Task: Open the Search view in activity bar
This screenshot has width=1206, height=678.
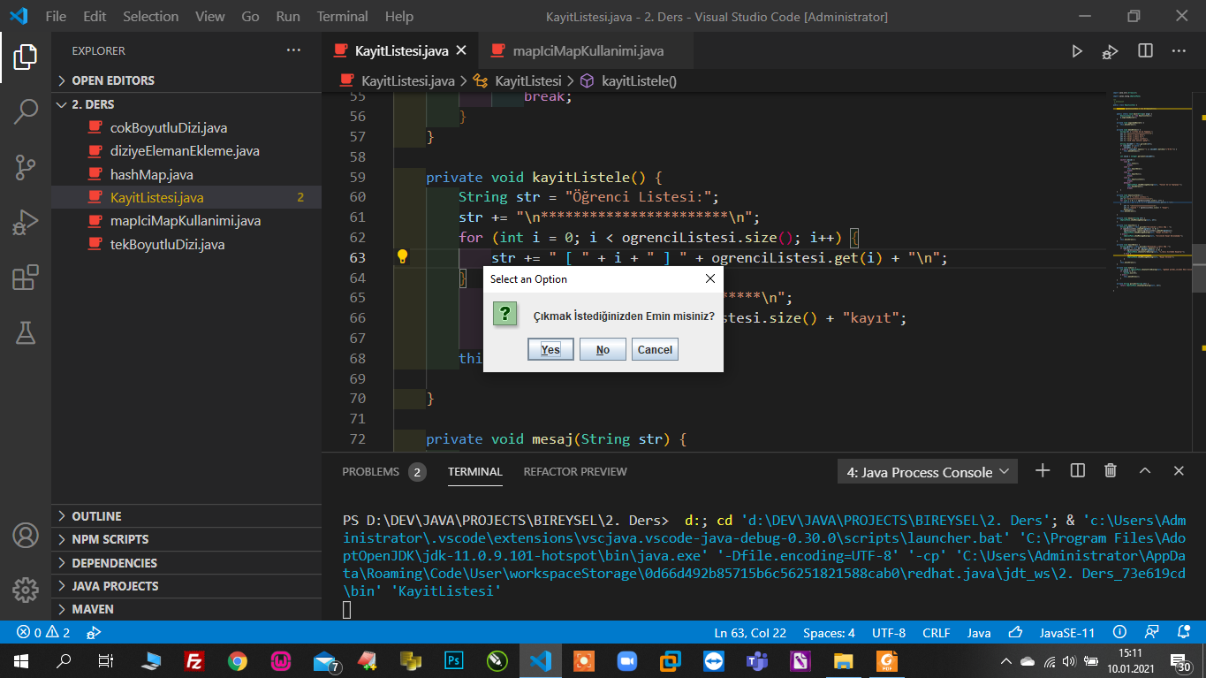Action: [x=26, y=111]
